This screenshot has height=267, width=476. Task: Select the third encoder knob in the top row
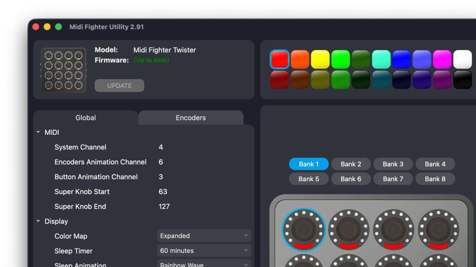[x=393, y=230]
